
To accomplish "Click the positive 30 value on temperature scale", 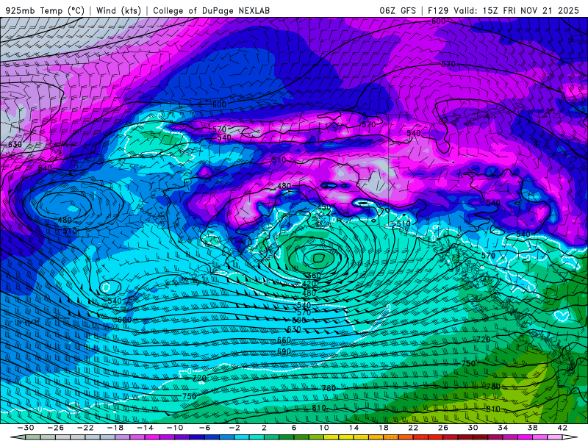I will pos(473,428).
